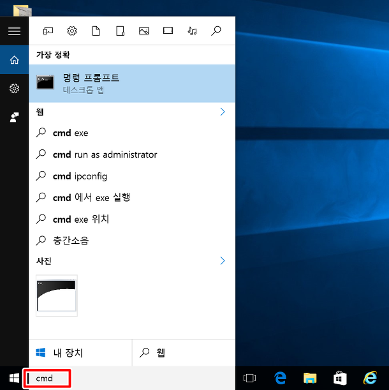Expand the 웹 section chevron
The image size is (389, 390).
pyautogui.click(x=223, y=112)
